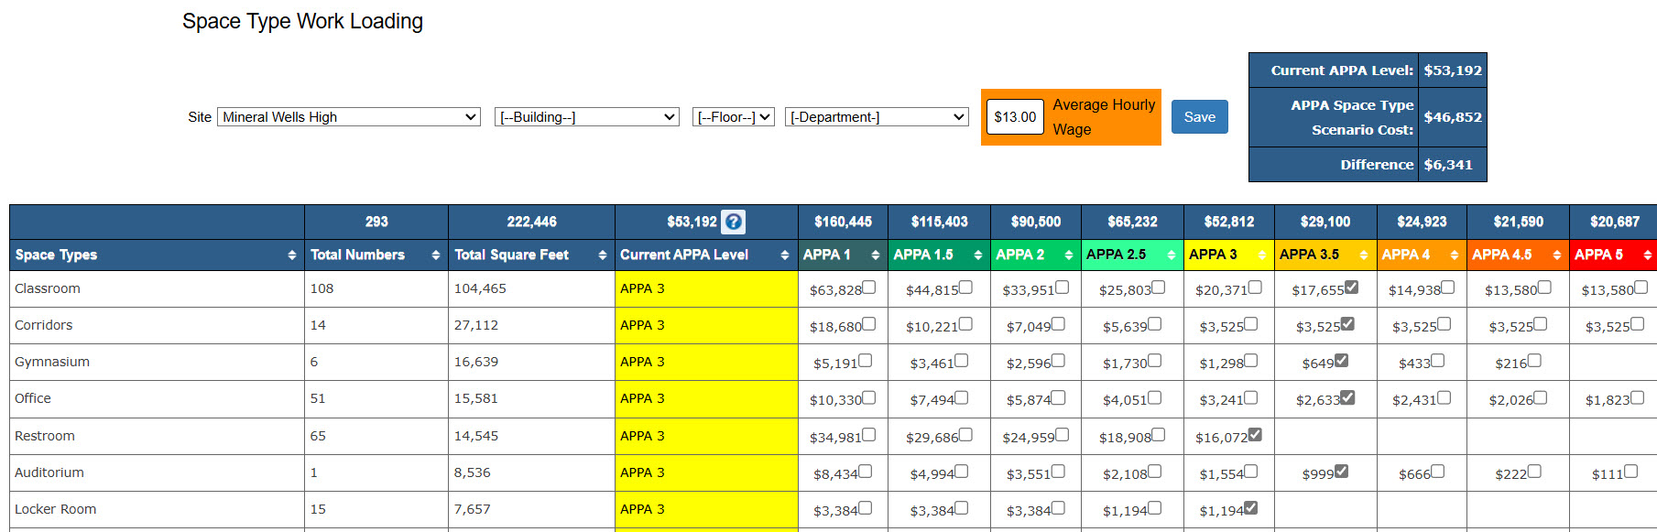The image size is (1657, 532).
Task: Click APPA 5 red column header
Action: click(1613, 255)
